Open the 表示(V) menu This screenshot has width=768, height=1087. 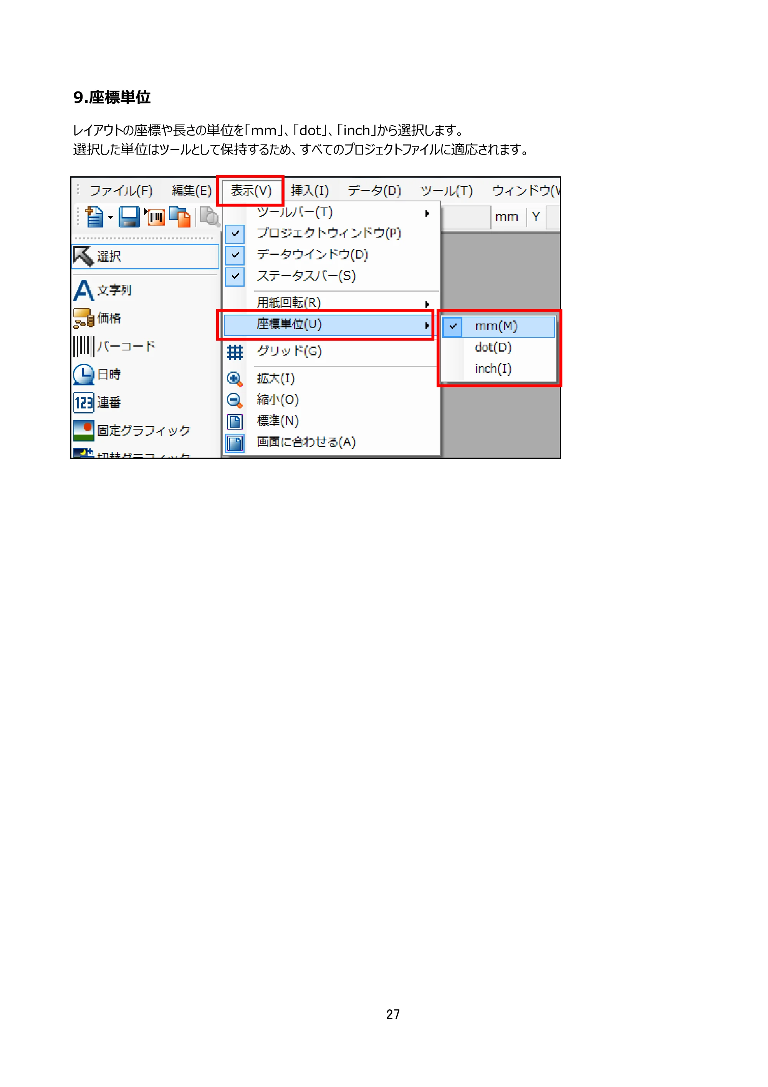pyautogui.click(x=251, y=191)
